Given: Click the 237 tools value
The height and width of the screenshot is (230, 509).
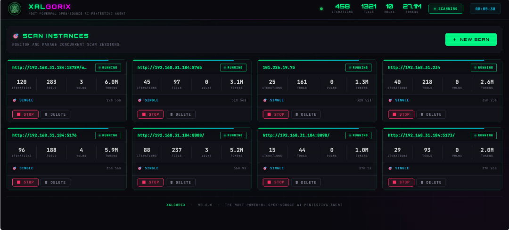Looking at the screenshot, I should click(x=177, y=150).
